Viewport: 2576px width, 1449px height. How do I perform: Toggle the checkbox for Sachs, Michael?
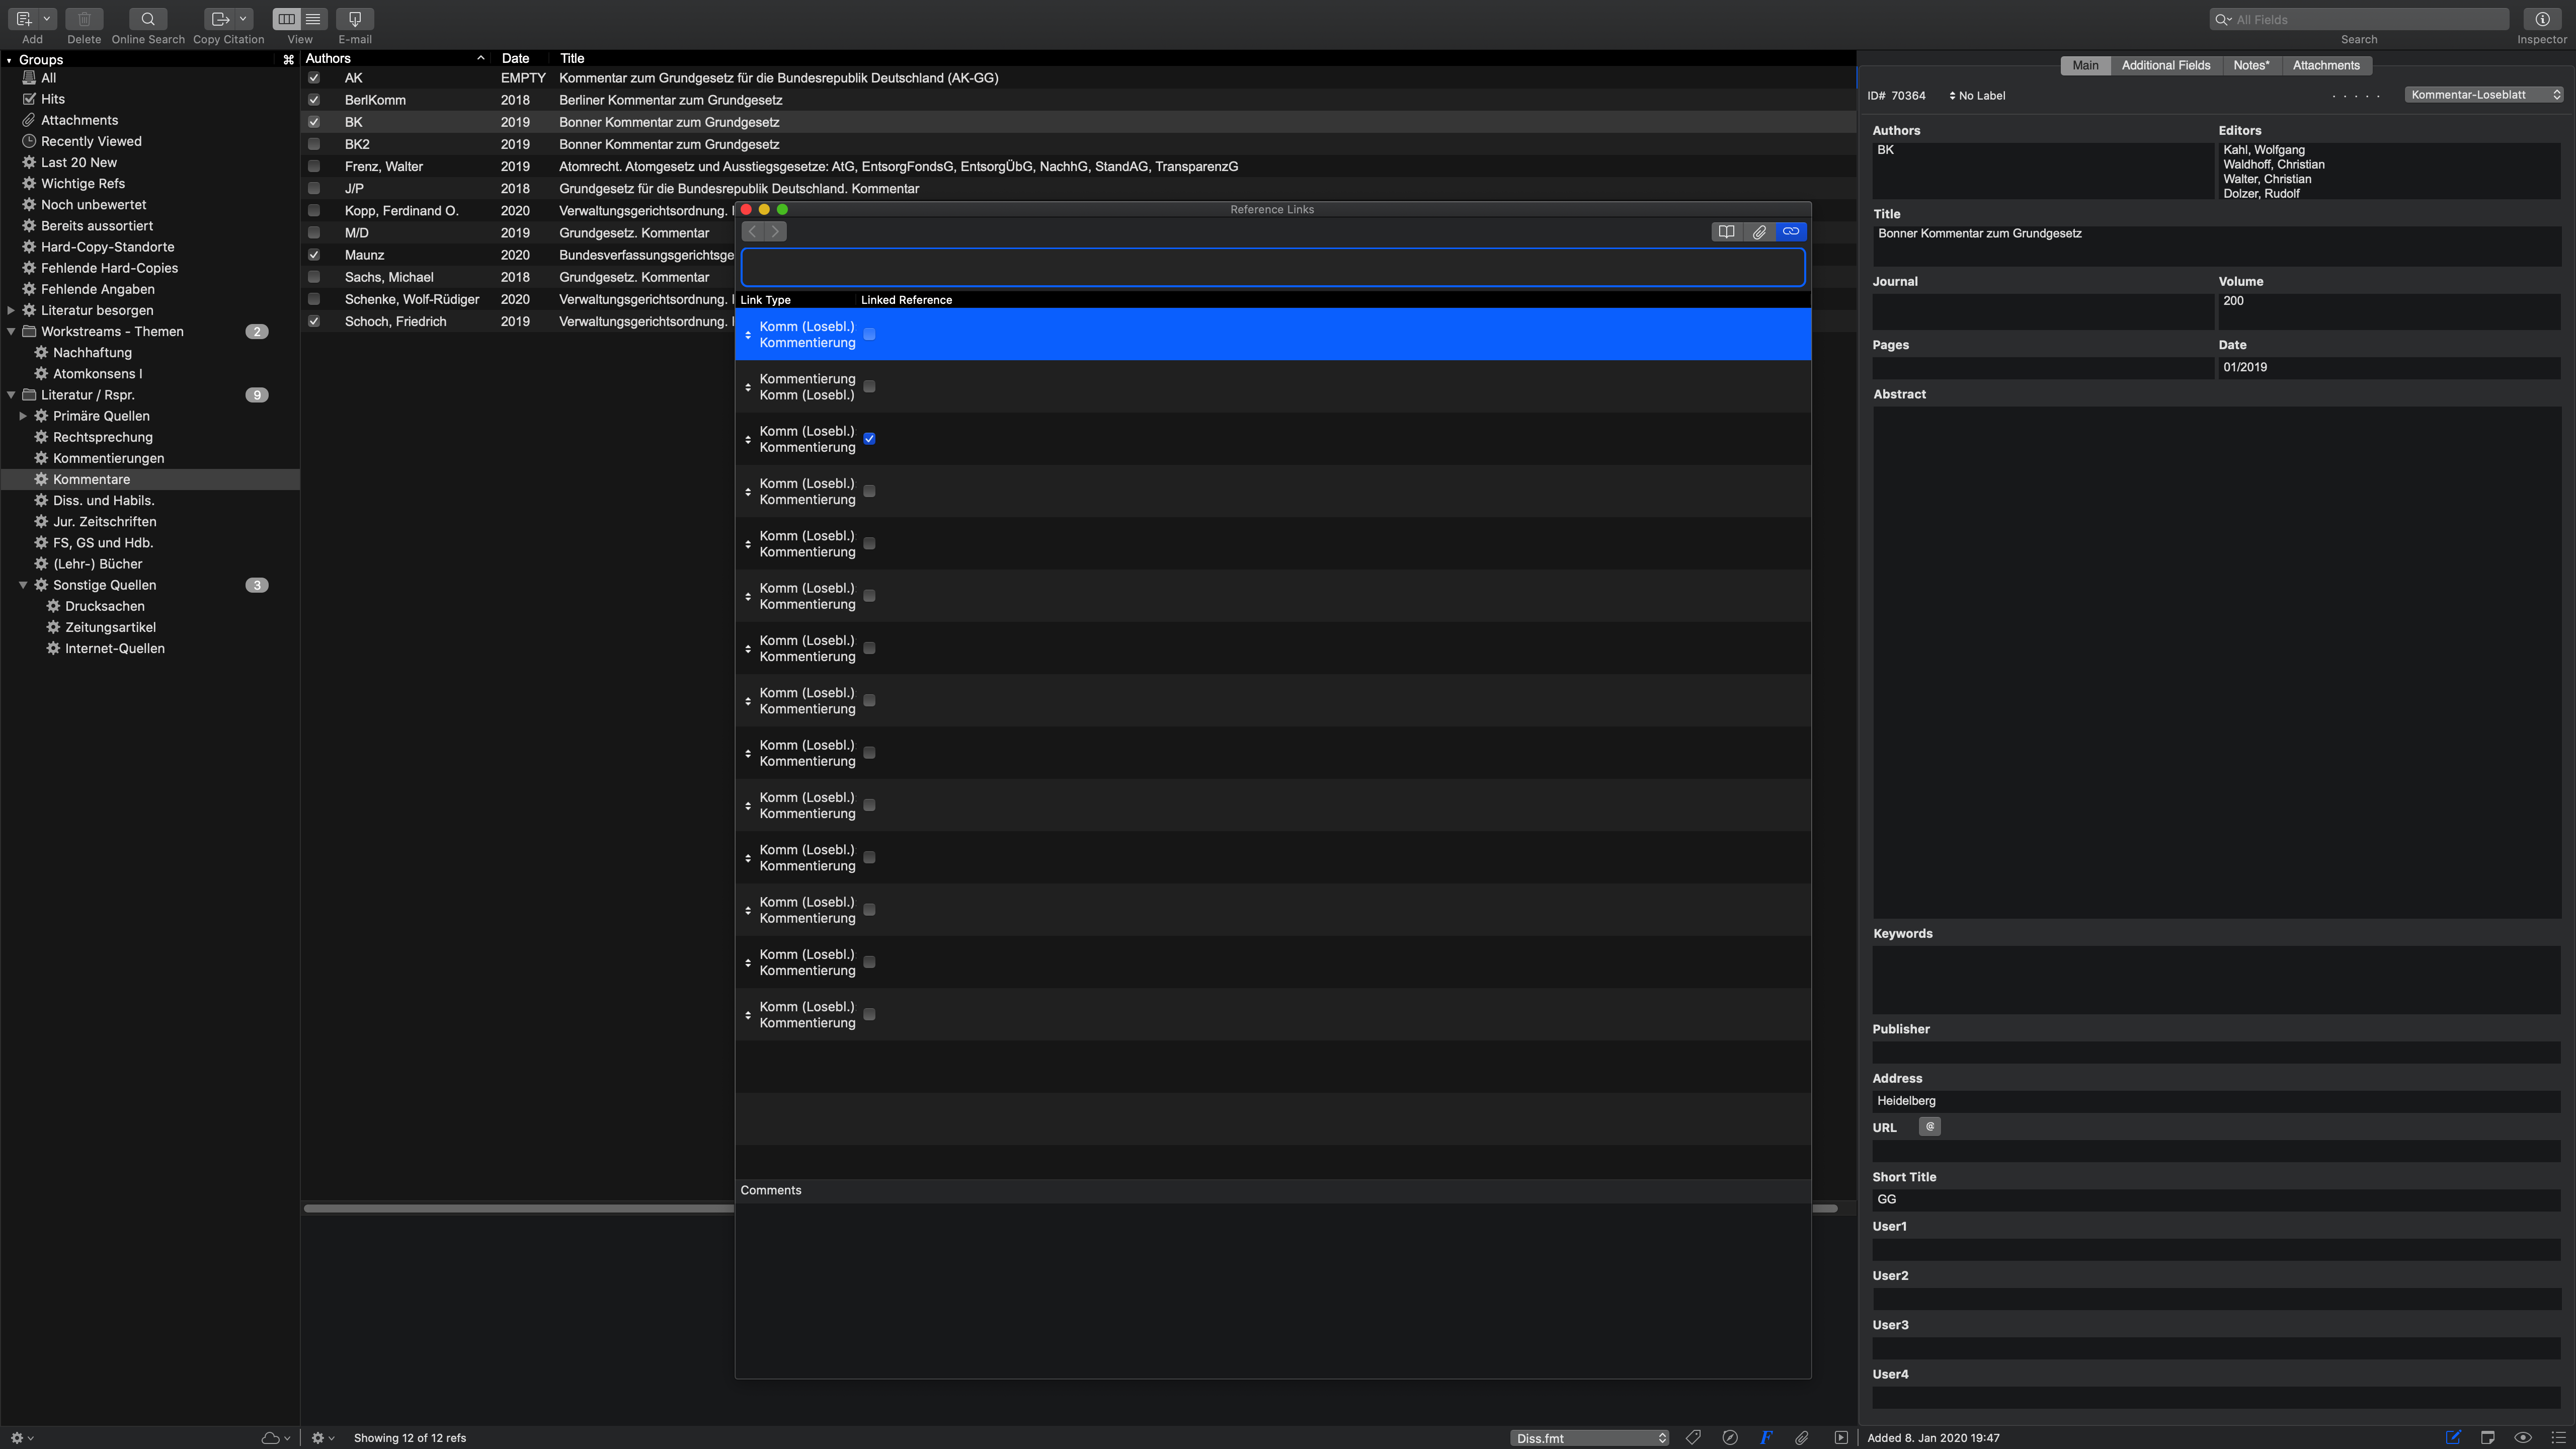(x=314, y=277)
